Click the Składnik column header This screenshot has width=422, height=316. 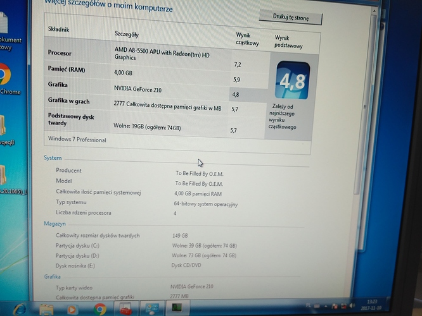(58, 29)
